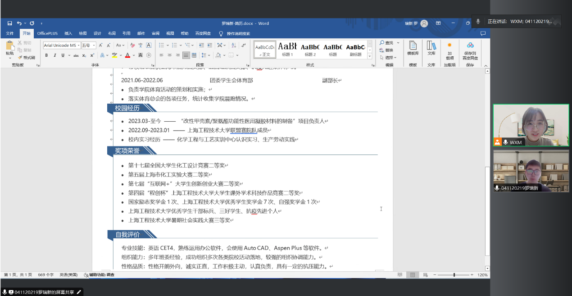Click the clear formatting eraser icon
This screenshot has height=296, width=572.
coord(132,45)
